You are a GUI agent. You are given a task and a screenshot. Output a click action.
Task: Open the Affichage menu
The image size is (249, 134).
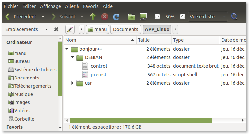(50, 6)
